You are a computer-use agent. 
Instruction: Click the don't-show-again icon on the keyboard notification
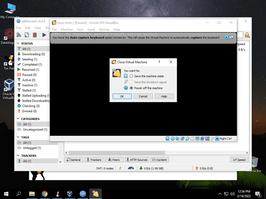pyautogui.click(x=231, y=37)
